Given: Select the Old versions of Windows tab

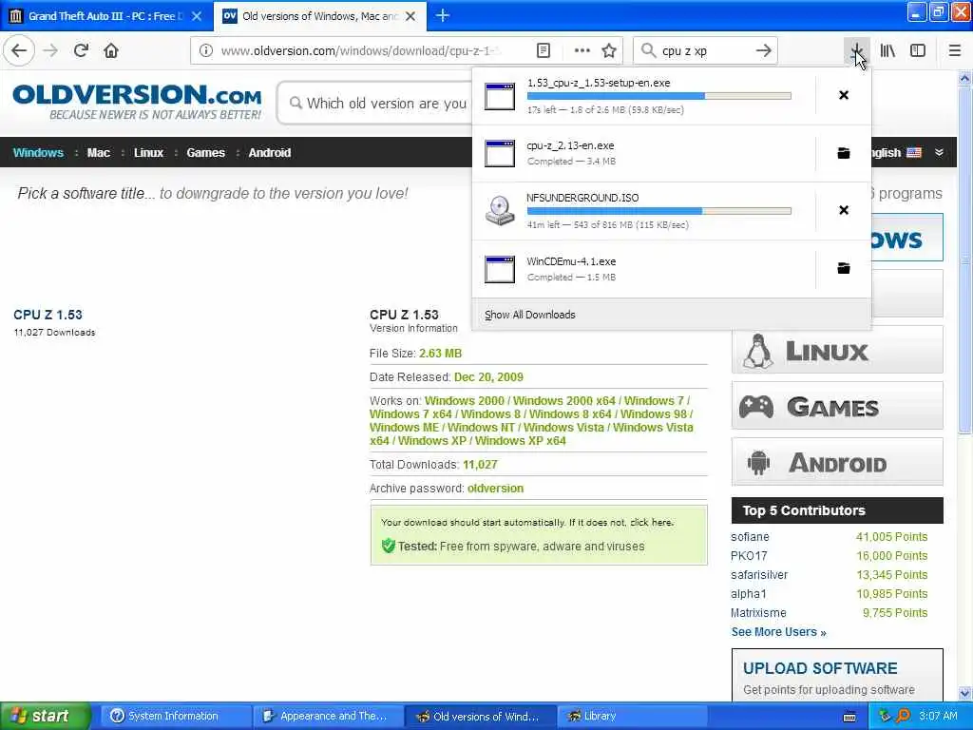Looking at the screenshot, I should (x=319, y=16).
